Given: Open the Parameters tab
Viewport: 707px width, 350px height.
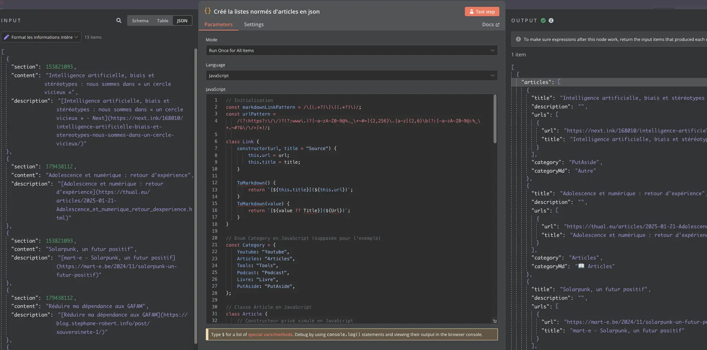Looking at the screenshot, I should click(x=218, y=24).
